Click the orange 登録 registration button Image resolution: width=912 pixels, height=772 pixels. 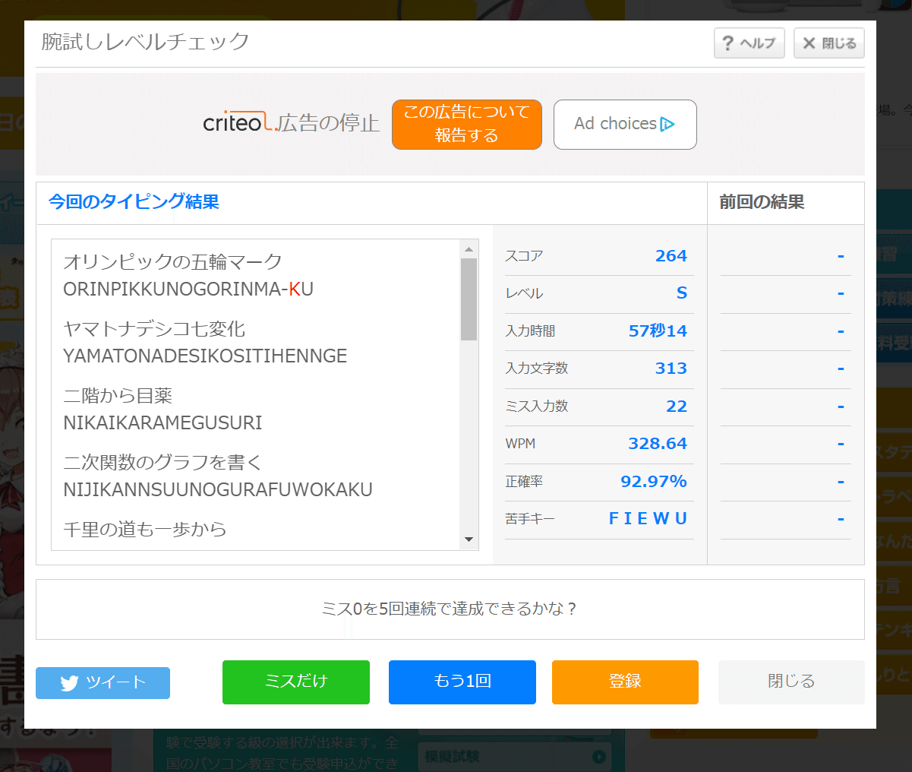point(625,682)
